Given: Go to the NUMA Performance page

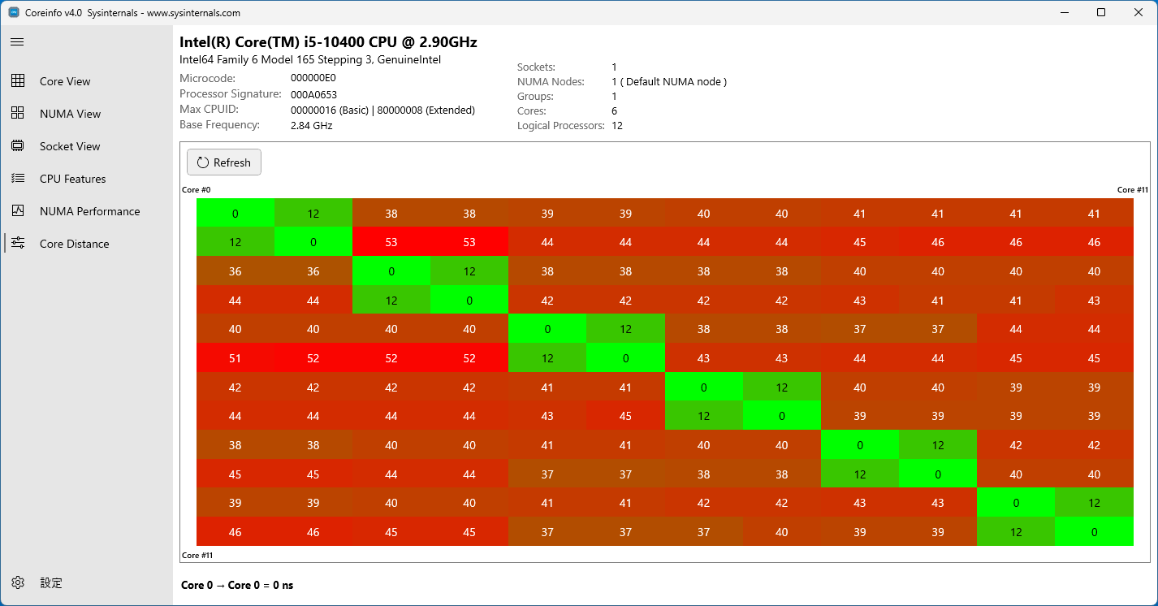Looking at the screenshot, I should 89,211.
